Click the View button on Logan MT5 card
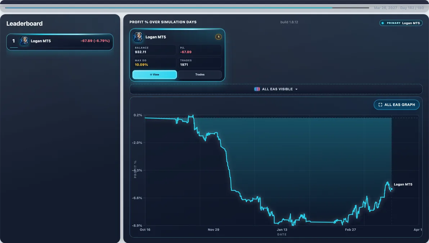 (x=155, y=75)
